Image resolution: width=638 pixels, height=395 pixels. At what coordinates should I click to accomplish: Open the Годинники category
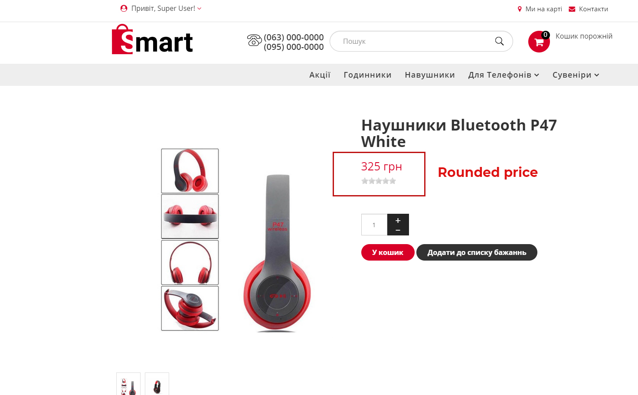point(367,75)
